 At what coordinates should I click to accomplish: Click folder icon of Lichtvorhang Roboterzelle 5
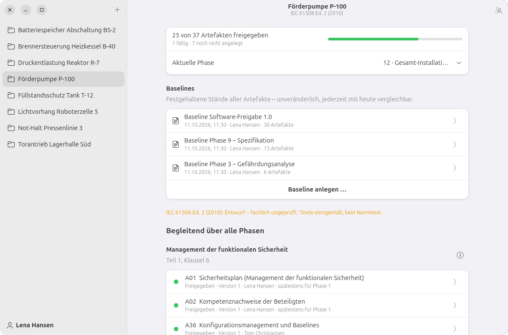point(11,112)
